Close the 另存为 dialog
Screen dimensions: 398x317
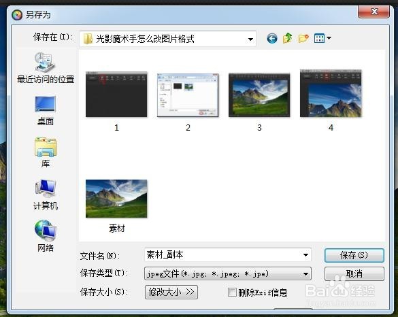[x=374, y=12]
